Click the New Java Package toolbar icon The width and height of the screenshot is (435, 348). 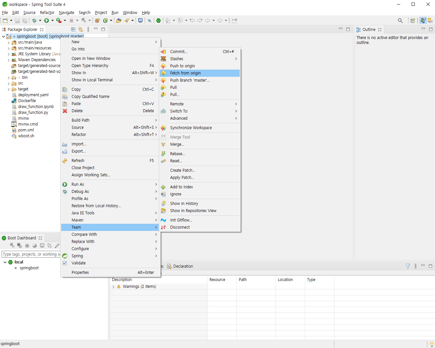pyautogui.click(x=97, y=20)
